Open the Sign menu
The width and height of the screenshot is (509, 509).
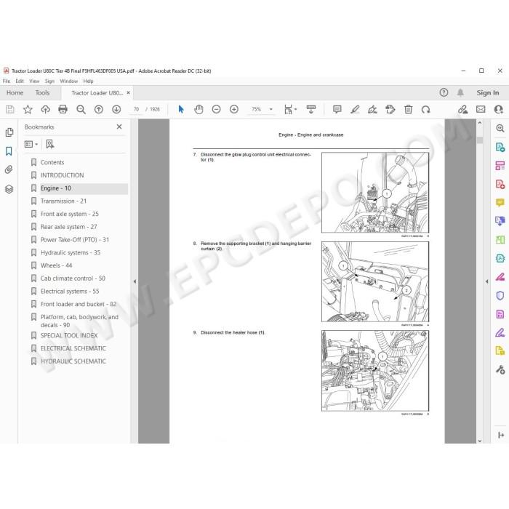tap(49, 81)
